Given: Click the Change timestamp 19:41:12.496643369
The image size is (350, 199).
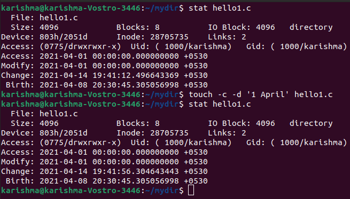Looking at the screenshot, I should click(136, 75).
